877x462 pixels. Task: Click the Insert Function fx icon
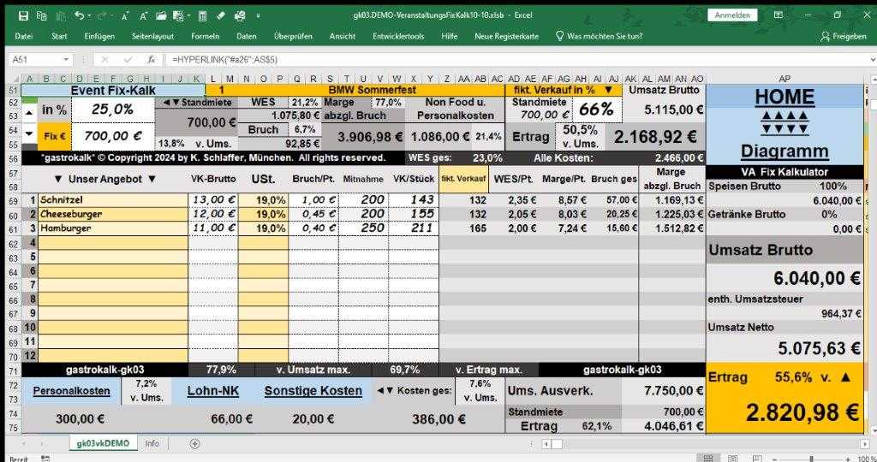click(151, 60)
